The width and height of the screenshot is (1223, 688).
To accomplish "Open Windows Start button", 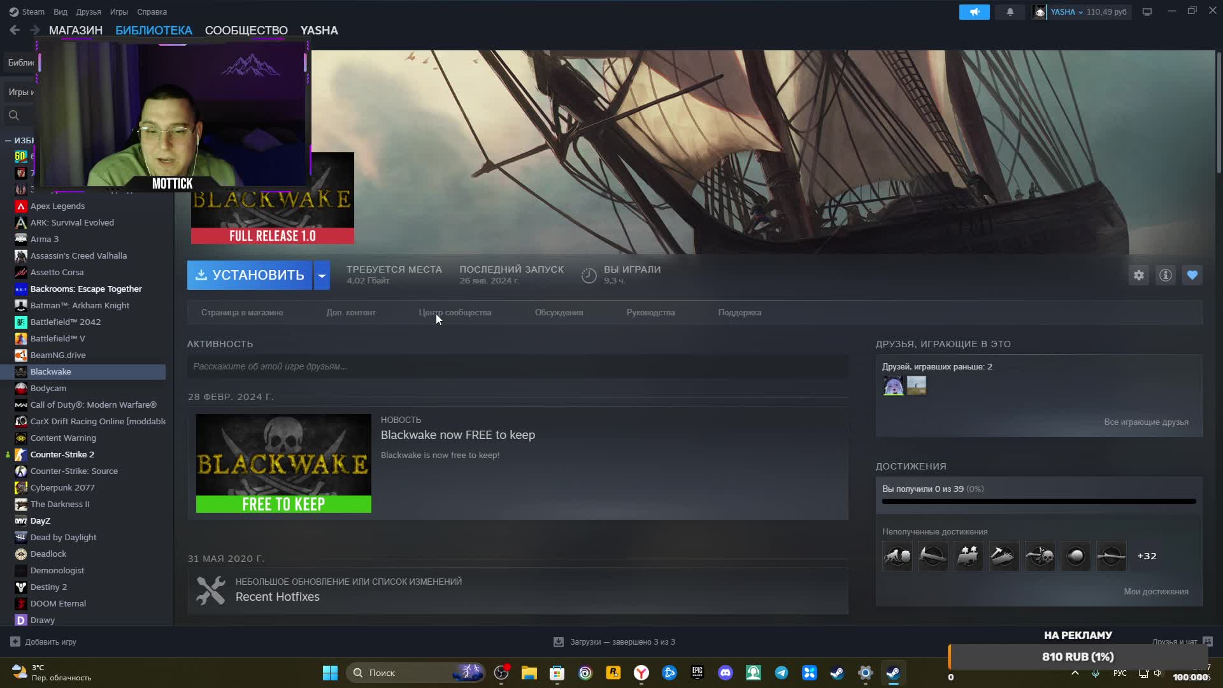I will (x=330, y=673).
